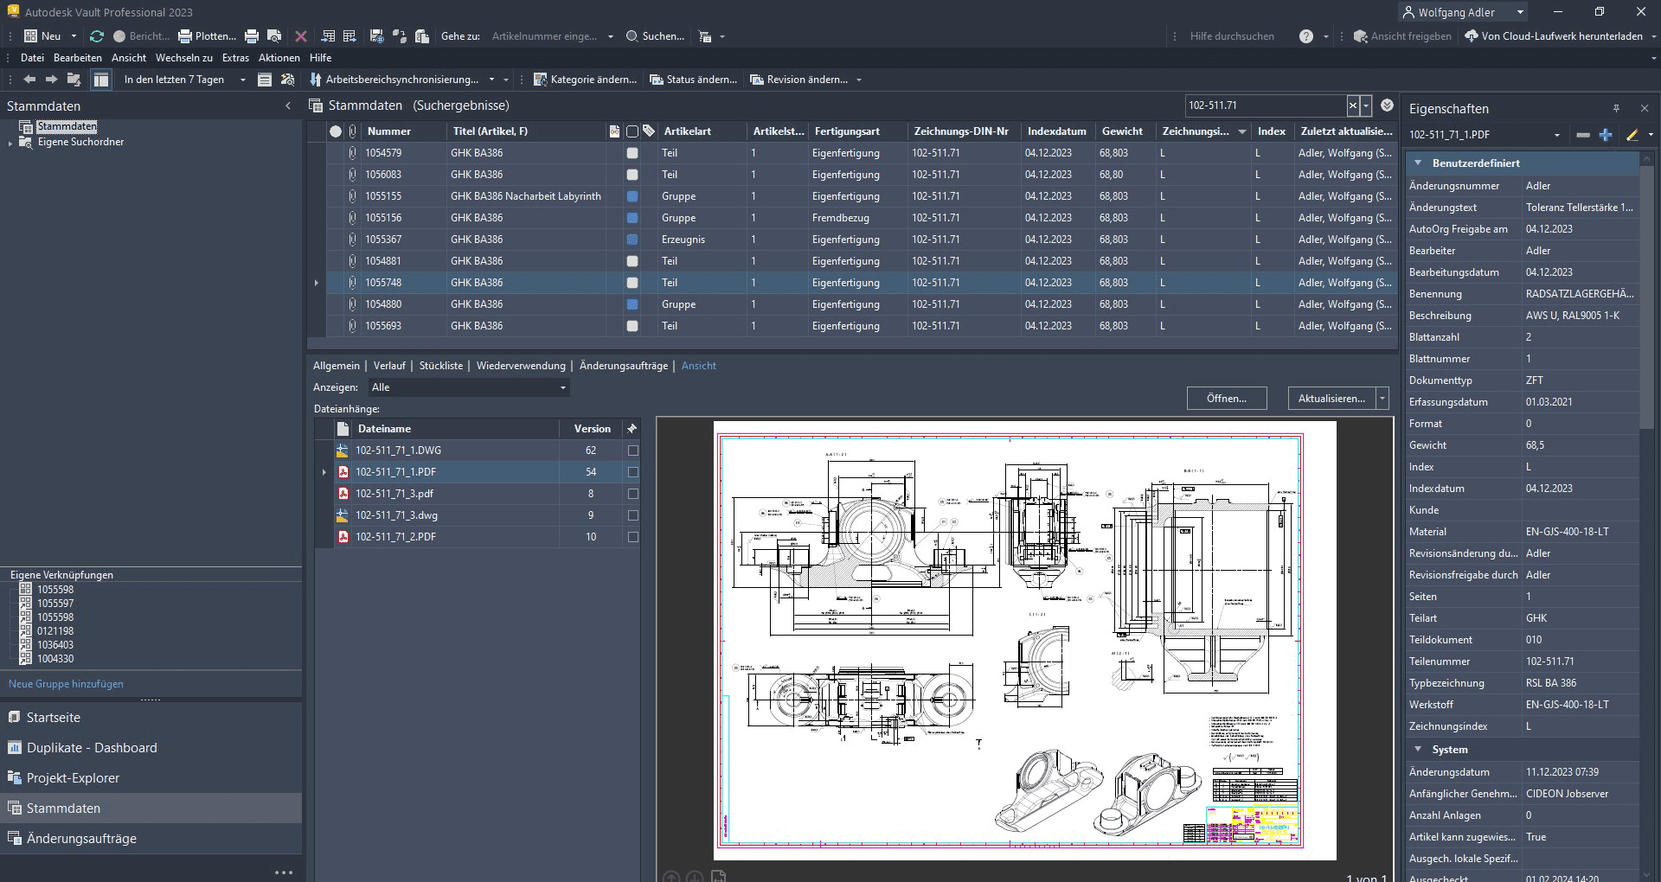Click the pencil edit properties icon
This screenshot has width=1661, height=882.
click(1632, 135)
